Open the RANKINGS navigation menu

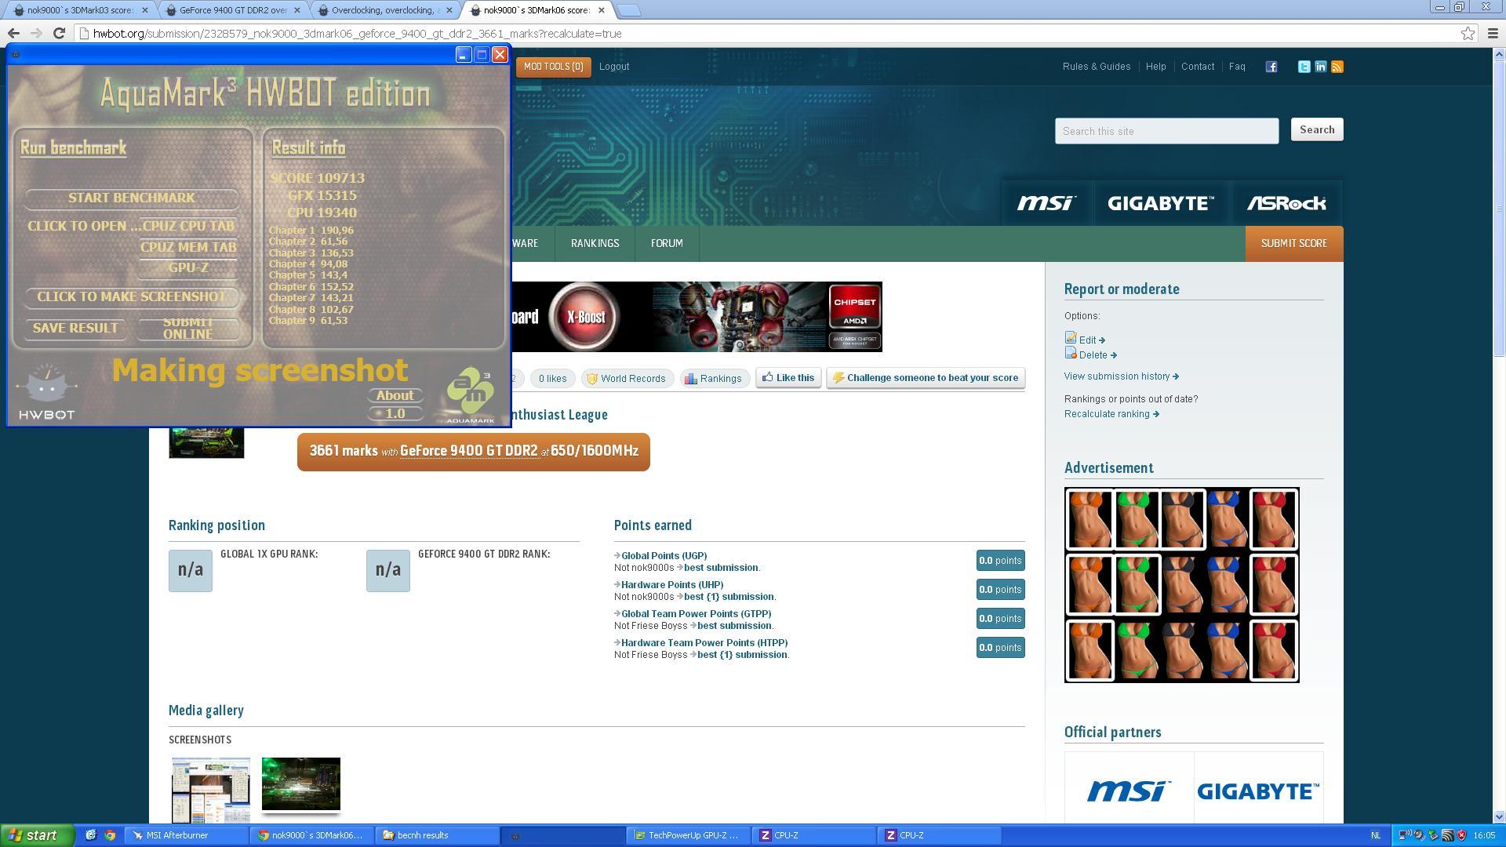click(595, 243)
